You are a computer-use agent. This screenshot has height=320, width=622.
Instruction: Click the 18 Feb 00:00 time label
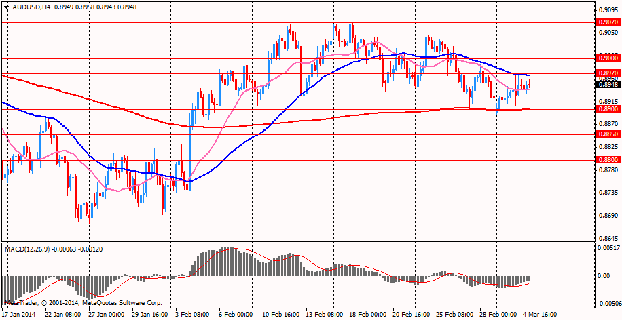(369, 314)
